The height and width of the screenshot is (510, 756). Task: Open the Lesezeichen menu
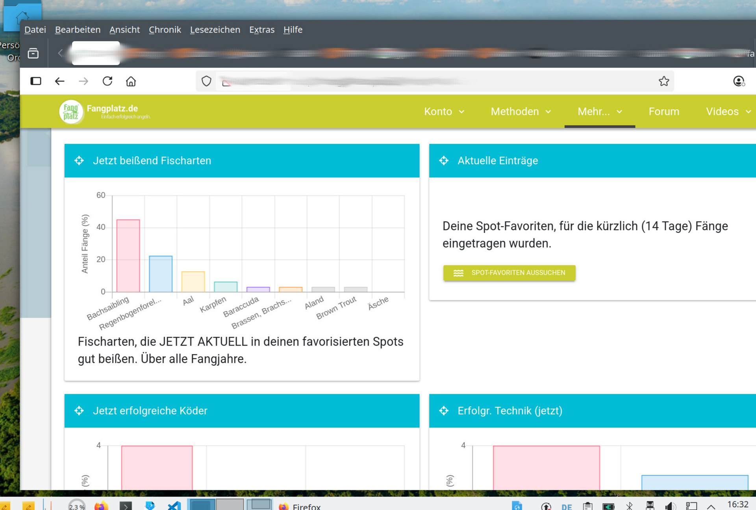click(215, 30)
